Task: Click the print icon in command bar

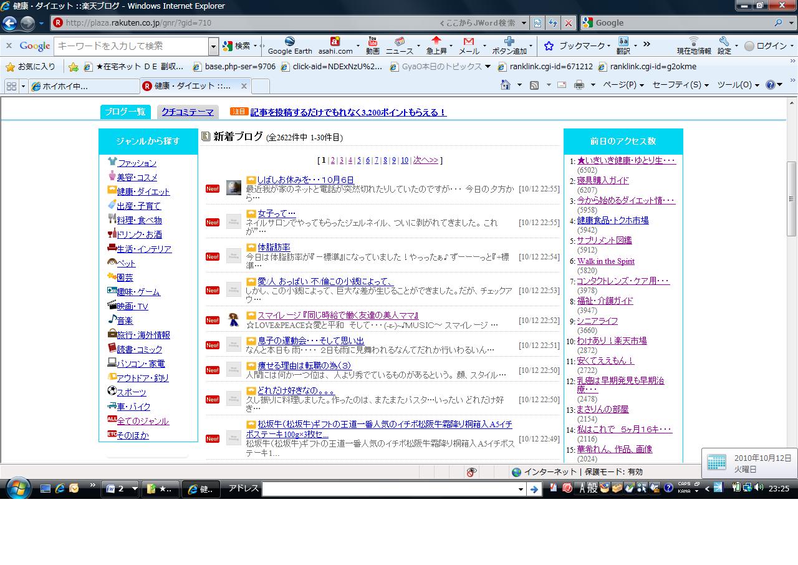Action: (579, 85)
